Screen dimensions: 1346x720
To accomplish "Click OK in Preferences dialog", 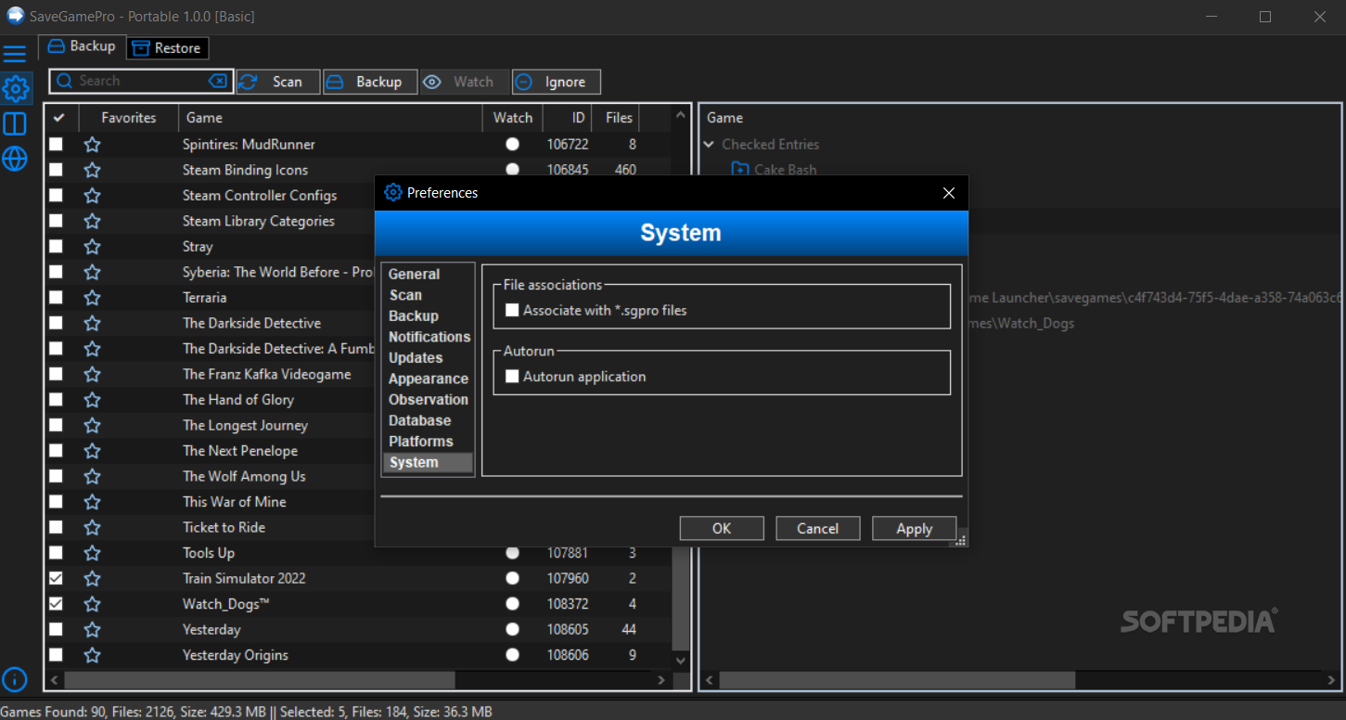I will pos(722,528).
